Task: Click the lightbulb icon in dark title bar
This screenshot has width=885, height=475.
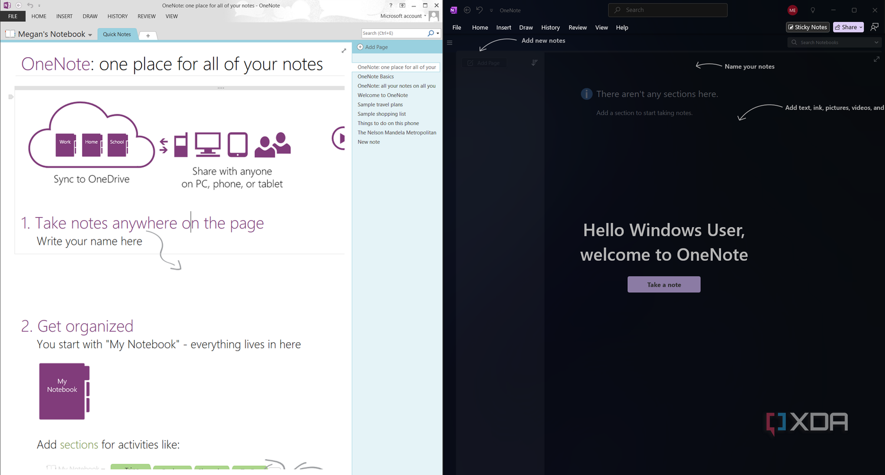Action: click(812, 10)
